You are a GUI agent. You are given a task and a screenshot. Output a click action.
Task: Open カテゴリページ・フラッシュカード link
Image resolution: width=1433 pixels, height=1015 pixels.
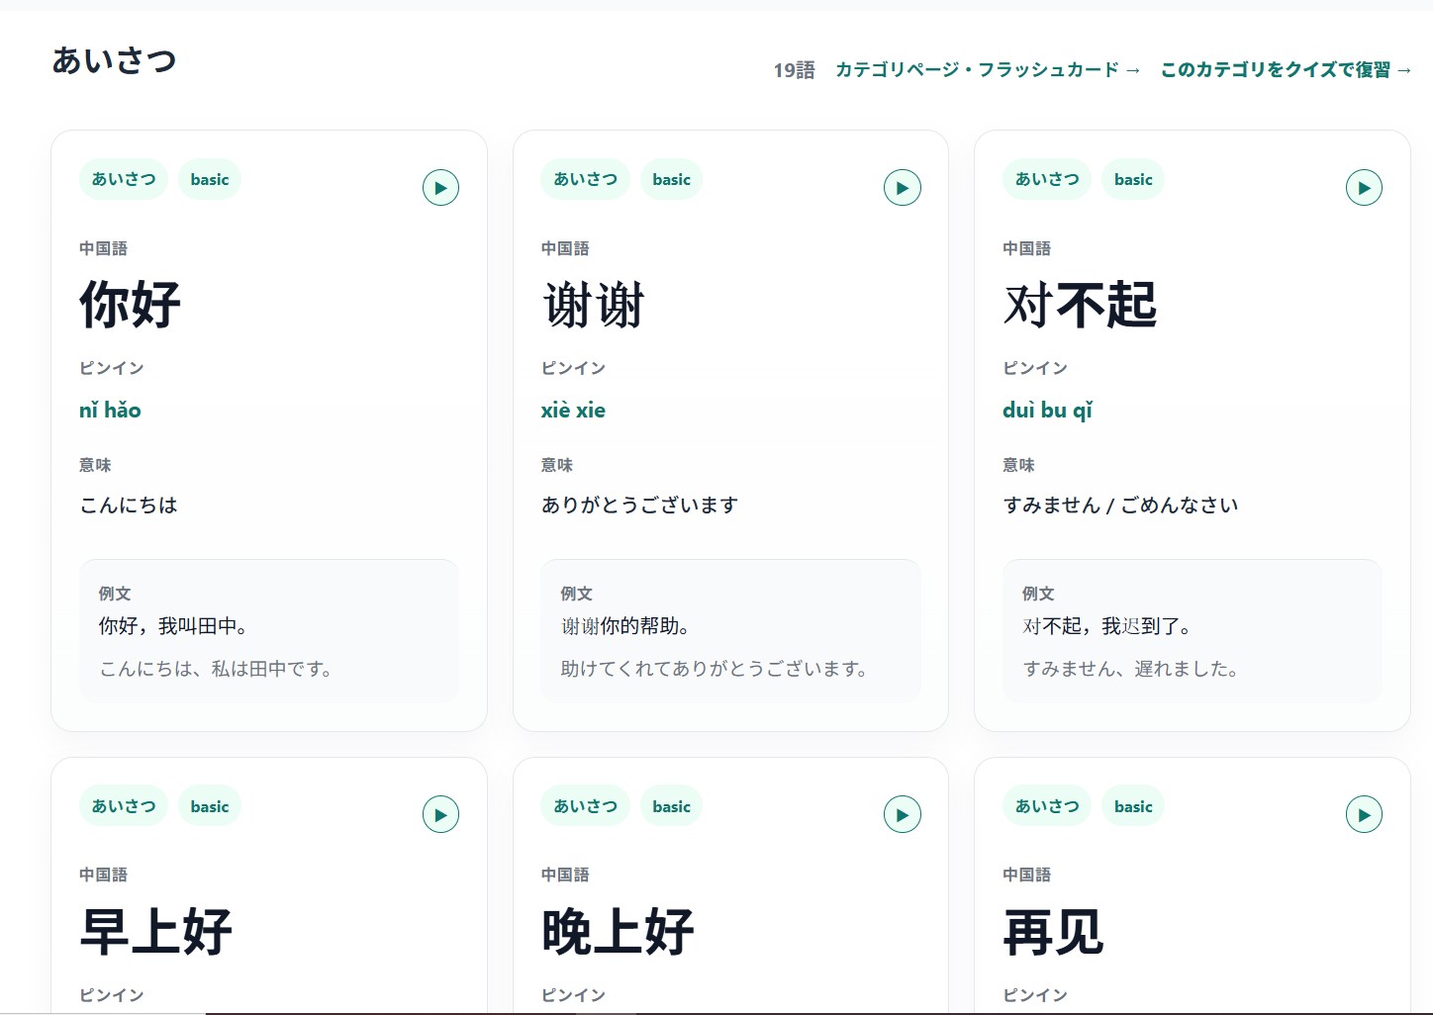coord(987,70)
